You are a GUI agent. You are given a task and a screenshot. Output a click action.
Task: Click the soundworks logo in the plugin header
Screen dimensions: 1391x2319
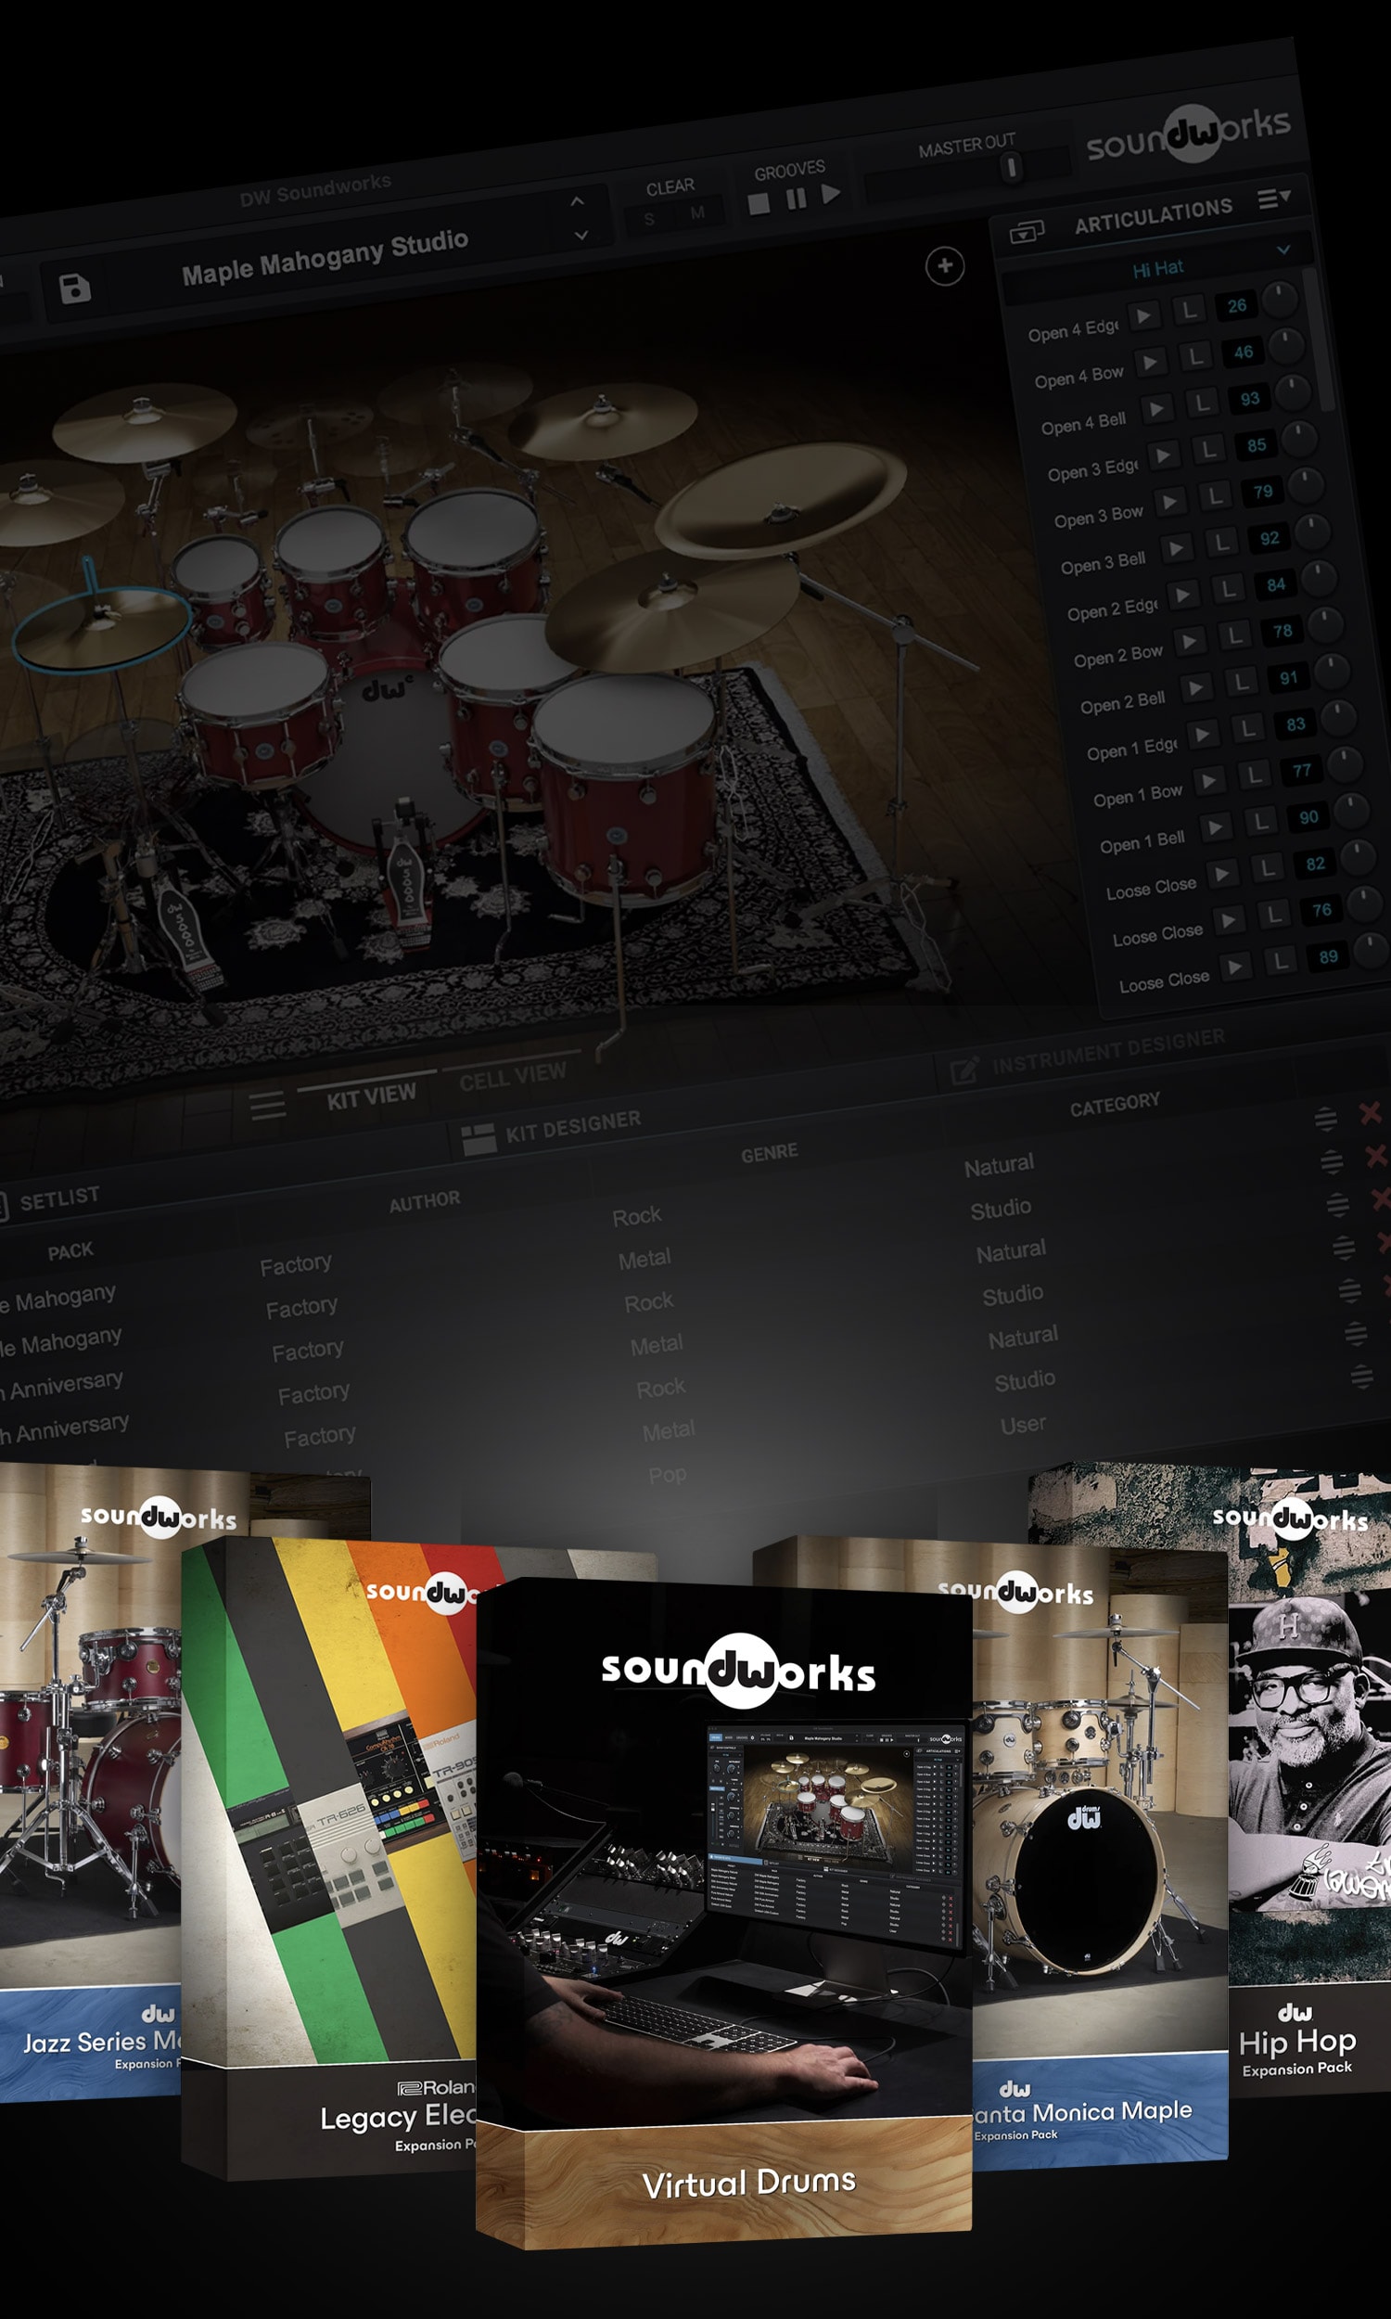1189,135
